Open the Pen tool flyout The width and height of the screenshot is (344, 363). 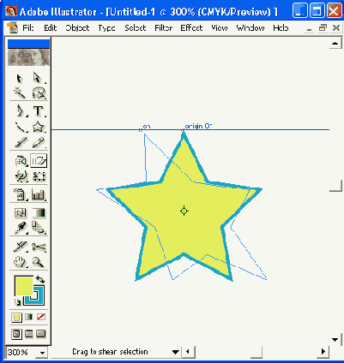(20, 110)
